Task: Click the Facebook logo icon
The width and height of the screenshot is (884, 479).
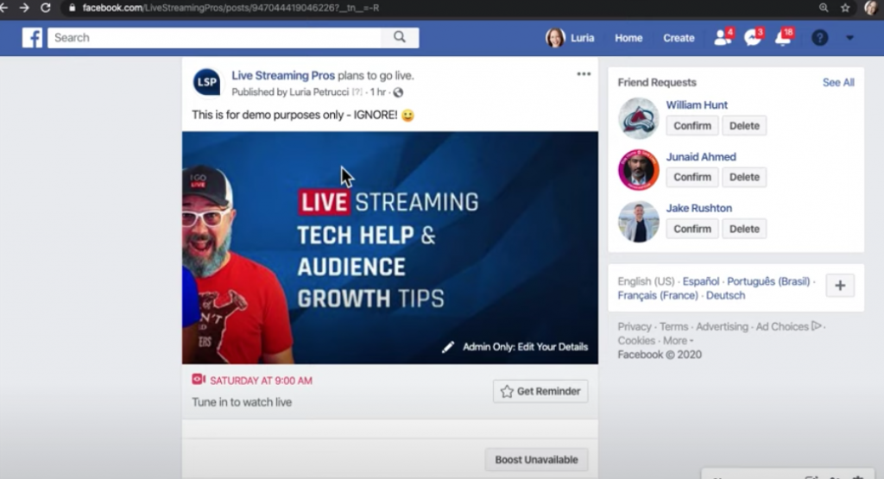Action: pos(32,38)
